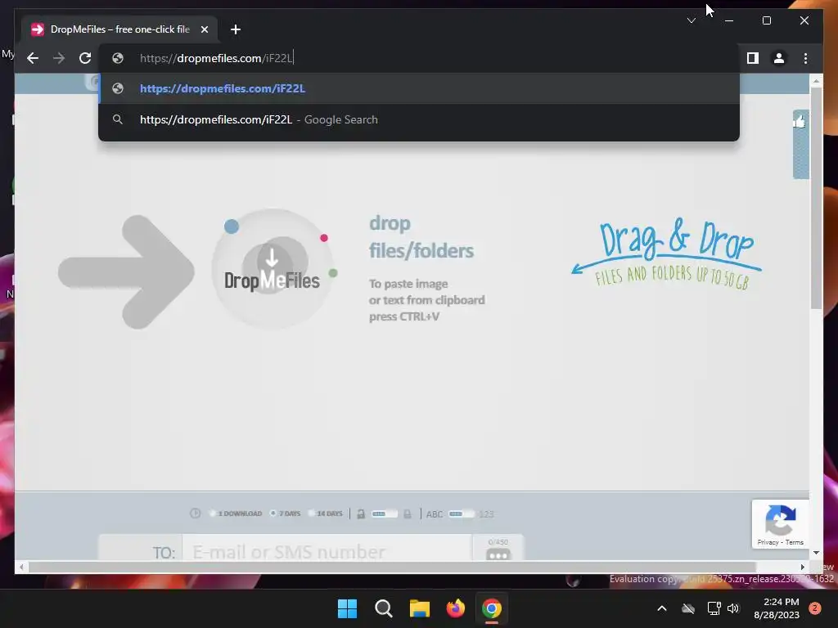This screenshot has height=628, width=838.
Task: Click the scroll-down arrow of page scrollbar
Action: [x=816, y=553]
